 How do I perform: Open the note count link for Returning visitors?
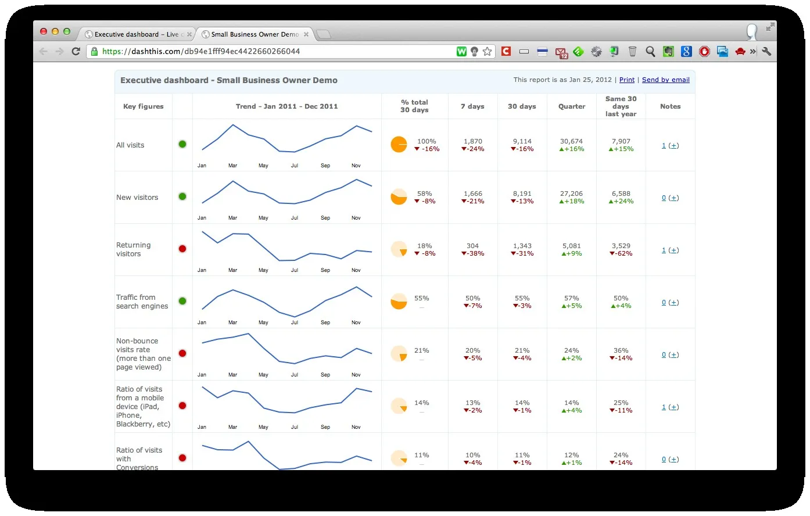pos(664,250)
